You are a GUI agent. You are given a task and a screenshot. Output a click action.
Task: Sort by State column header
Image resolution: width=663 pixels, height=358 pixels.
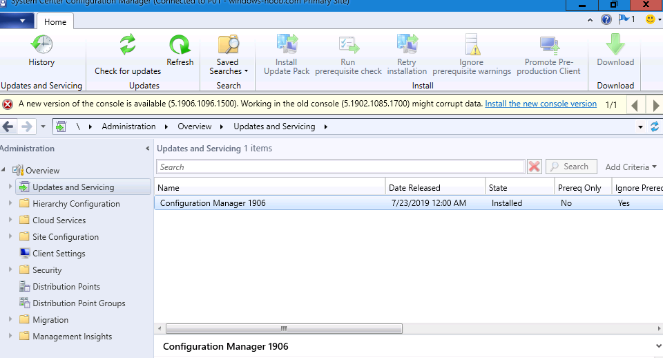tap(519, 187)
